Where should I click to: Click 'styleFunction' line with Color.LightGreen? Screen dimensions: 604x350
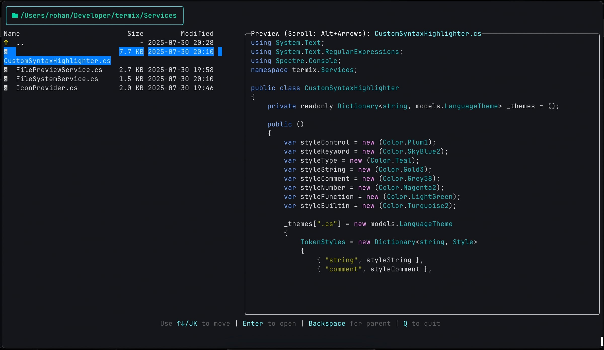[372, 197]
